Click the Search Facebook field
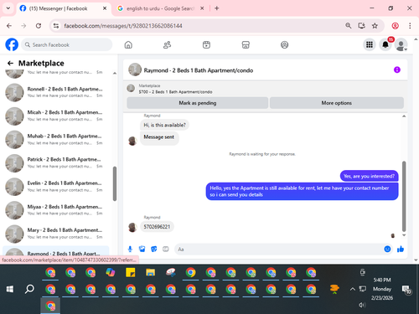The image size is (419, 314). point(66,44)
